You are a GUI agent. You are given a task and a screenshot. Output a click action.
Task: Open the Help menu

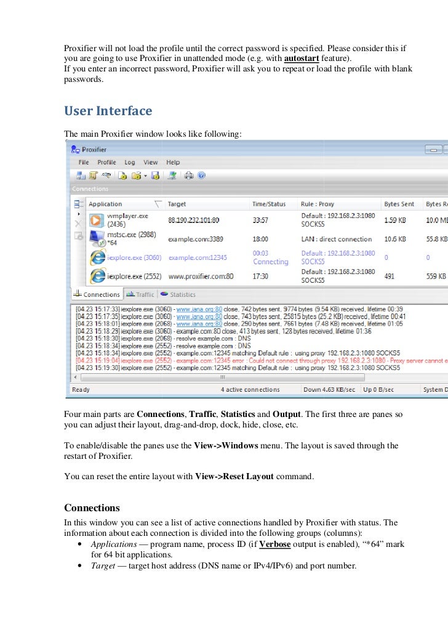[x=173, y=162]
